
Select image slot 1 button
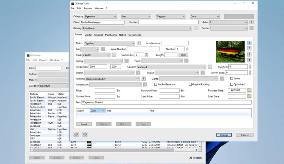click(x=249, y=43)
